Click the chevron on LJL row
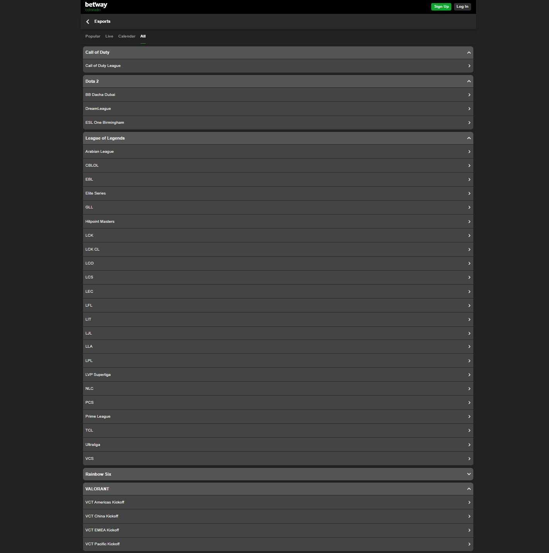The height and width of the screenshot is (553, 549). tap(469, 333)
